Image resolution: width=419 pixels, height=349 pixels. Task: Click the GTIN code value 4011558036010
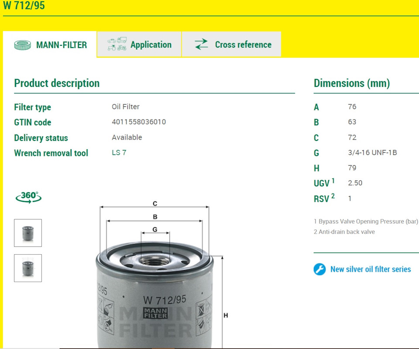[139, 122]
